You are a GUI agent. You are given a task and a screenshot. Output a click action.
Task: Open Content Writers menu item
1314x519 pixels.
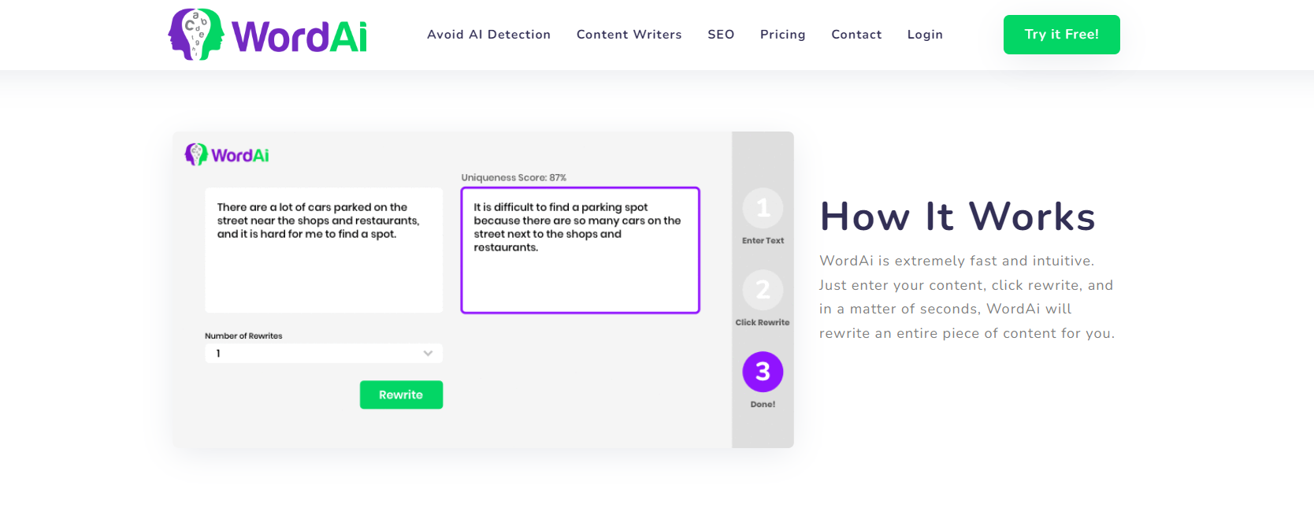(629, 35)
